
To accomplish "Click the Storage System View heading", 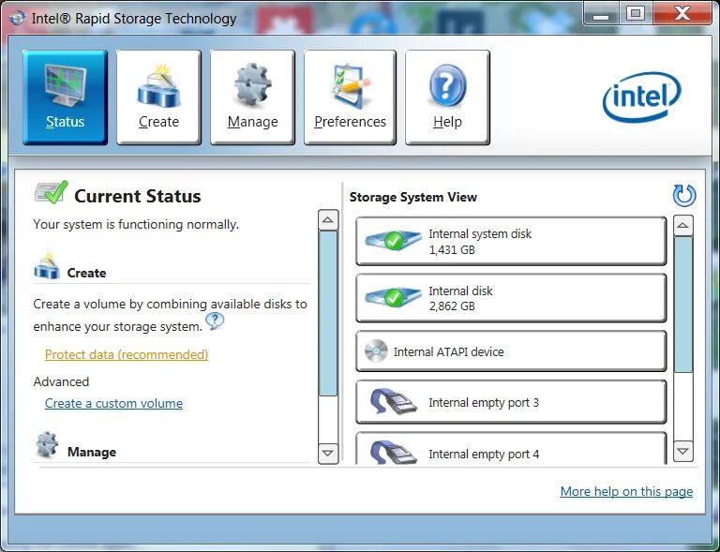I will (413, 197).
